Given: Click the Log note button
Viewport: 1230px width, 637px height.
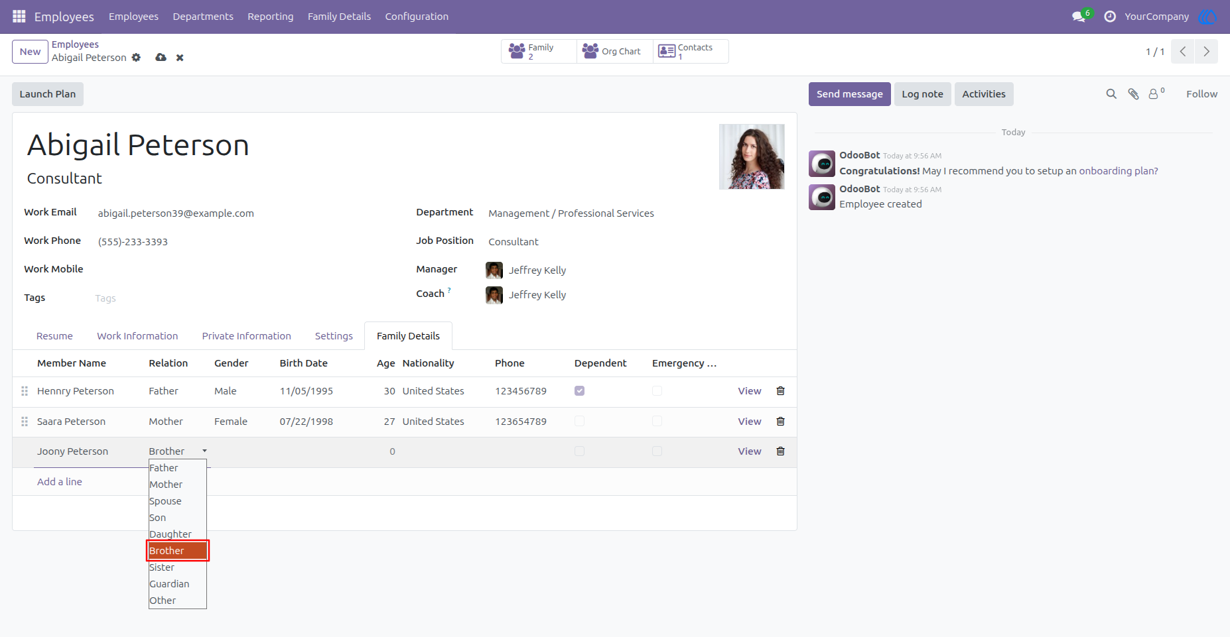Looking at the screenshot, I should [x=922, y=94].
